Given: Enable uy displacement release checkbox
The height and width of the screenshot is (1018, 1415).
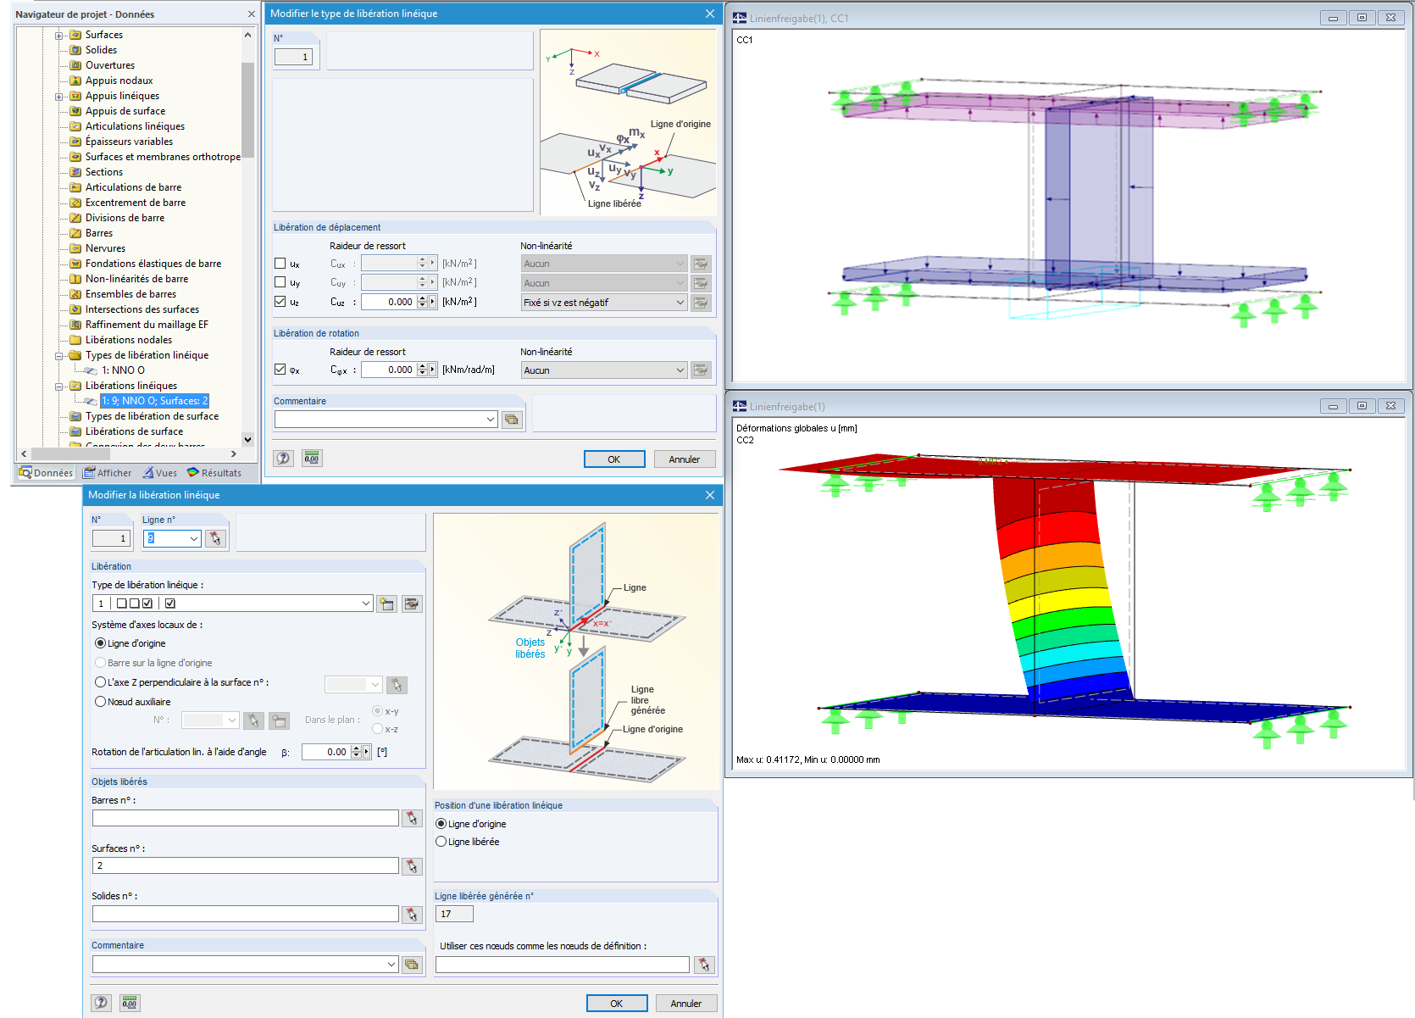Looking at the screenshot, I should pos(280,282).
